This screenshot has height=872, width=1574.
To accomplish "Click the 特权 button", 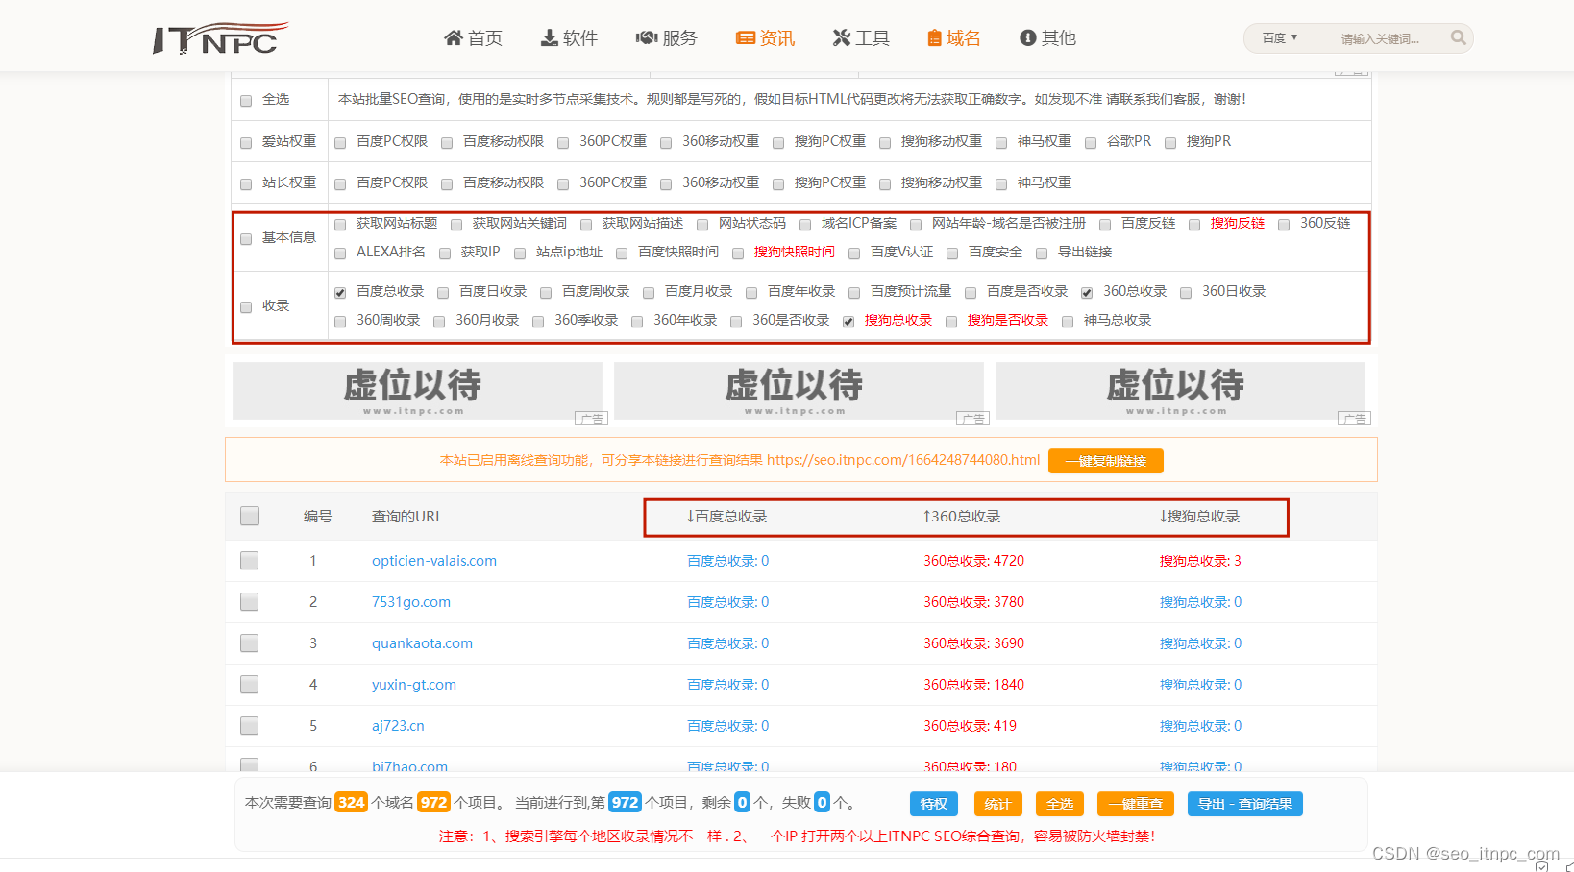I will point(934,804).
